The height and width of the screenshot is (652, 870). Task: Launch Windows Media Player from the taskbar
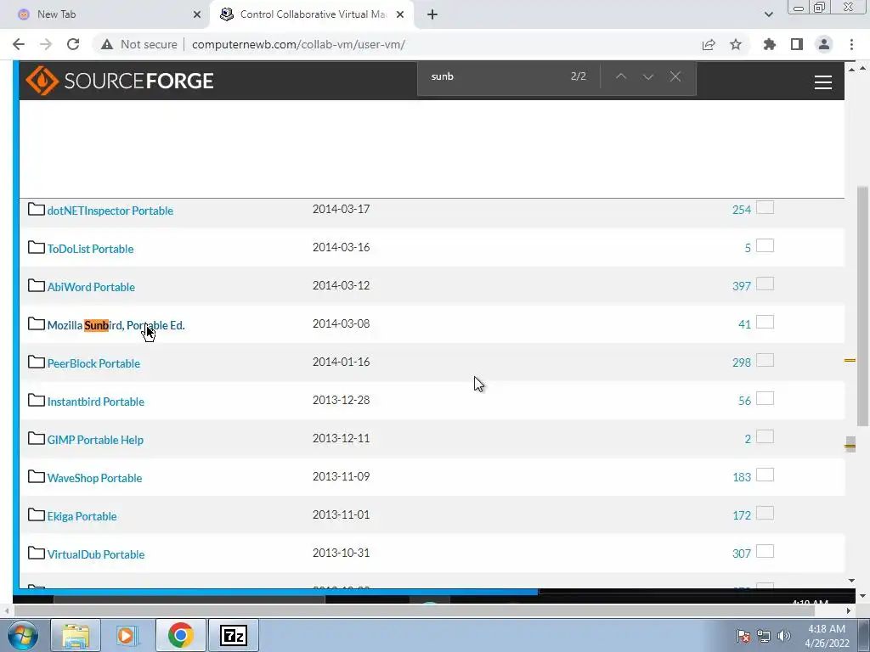coord(127,635)
